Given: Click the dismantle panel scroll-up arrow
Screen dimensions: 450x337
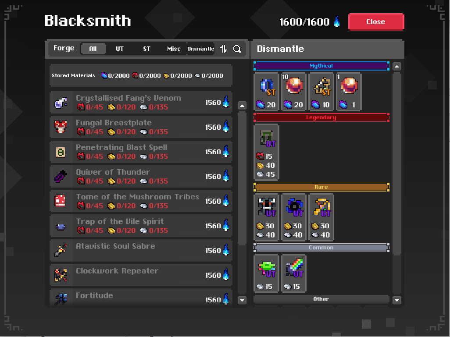Looking at the screenshot, I should pyautogui.click(x=397, y=67).
